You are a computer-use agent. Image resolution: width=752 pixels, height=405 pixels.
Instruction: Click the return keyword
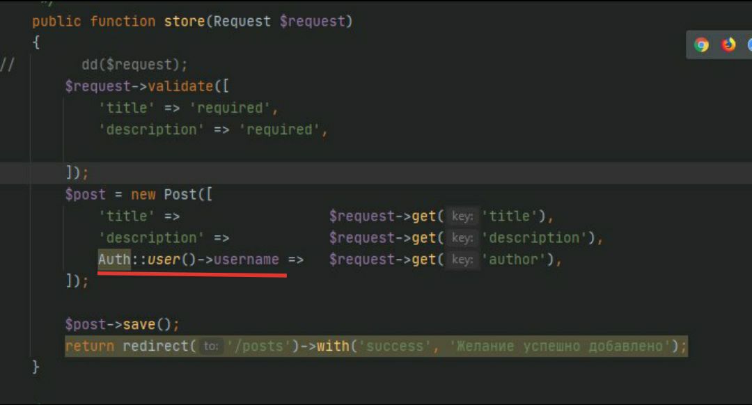[90, 346]
